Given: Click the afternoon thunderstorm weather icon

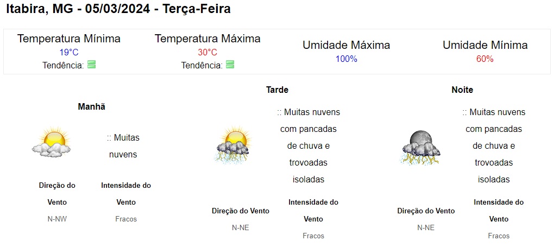Looking at the screenshot, I should pos(234,145).
